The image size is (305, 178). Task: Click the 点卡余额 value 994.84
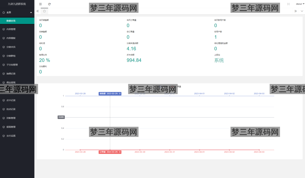pyautogui.click(x=134, y=60)
